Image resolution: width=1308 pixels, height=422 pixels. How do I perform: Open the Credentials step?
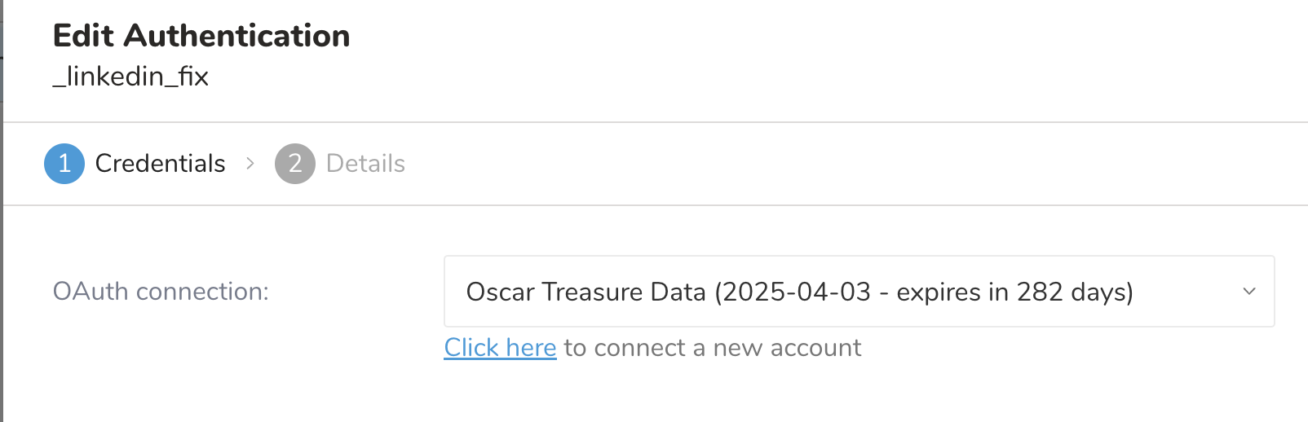pyautogui.click(x=160, y=164)
